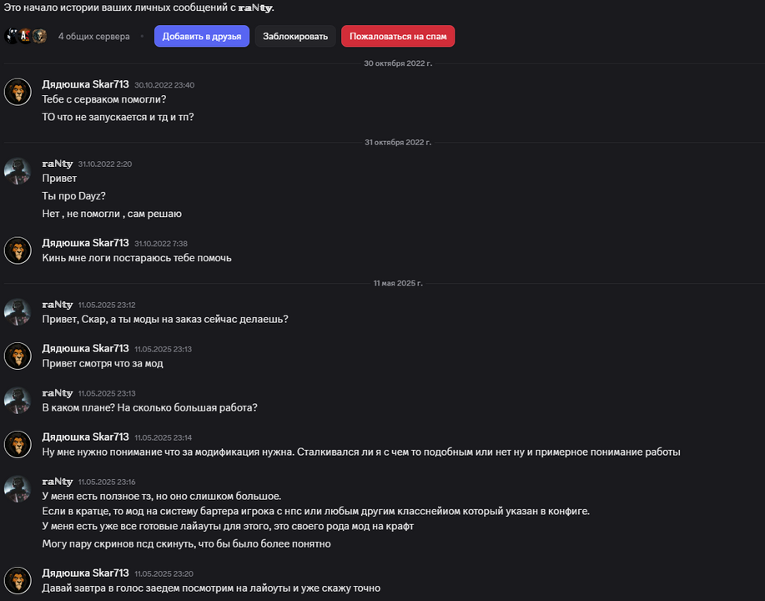Viewport: 765px width, 601px height.
Task: Click the Пожаловаться на спам button
Action: 398,36
